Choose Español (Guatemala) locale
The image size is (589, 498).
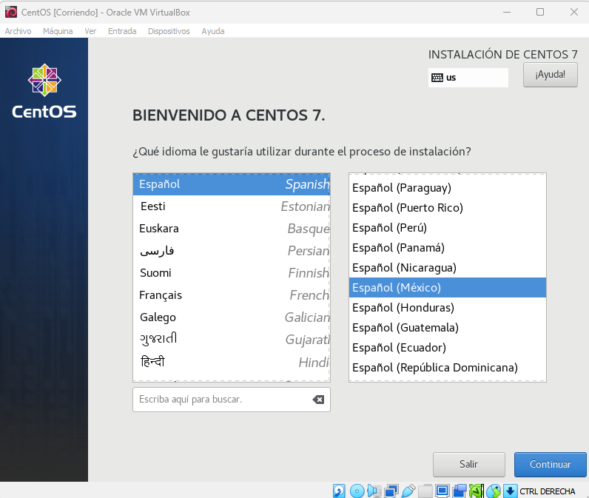coord(448,328)
